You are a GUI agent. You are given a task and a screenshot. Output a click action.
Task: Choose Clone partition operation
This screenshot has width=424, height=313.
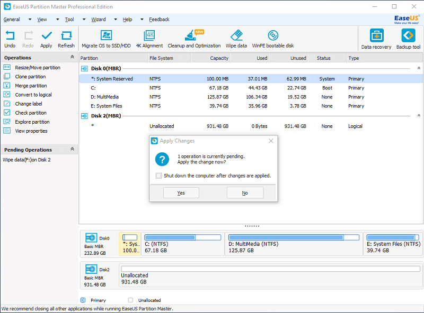pos(30,77)
